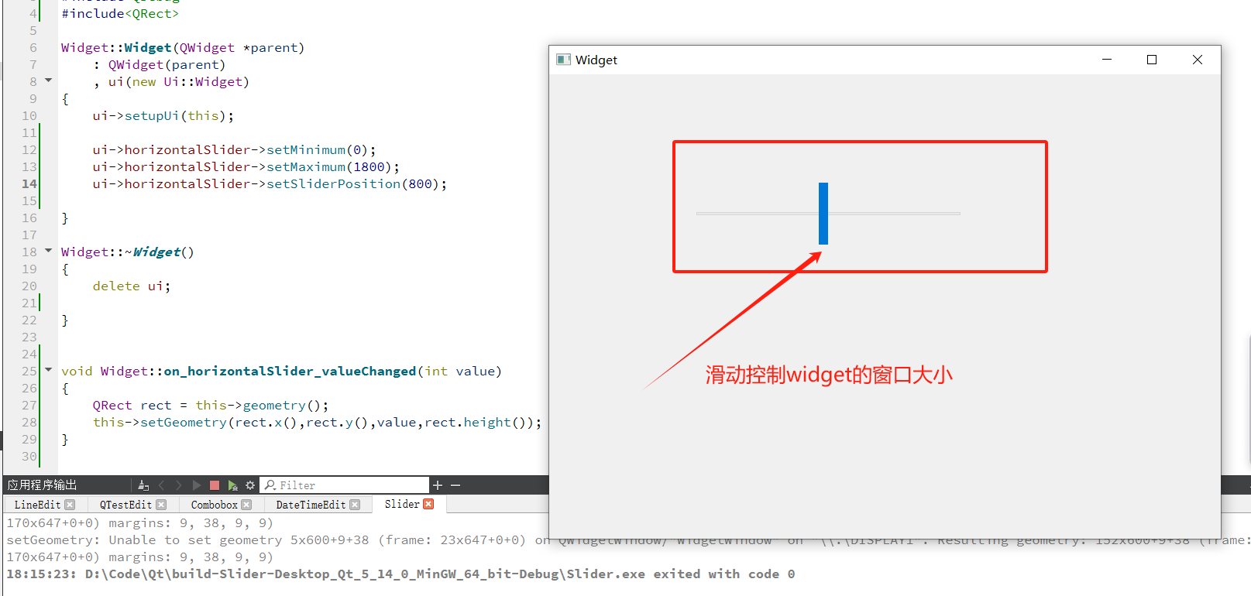Click the 应用程序输出 panel label
Image resolution: width=1251 pixels, height=596 pixels.
pyautogui.click(x=43, y=485)
